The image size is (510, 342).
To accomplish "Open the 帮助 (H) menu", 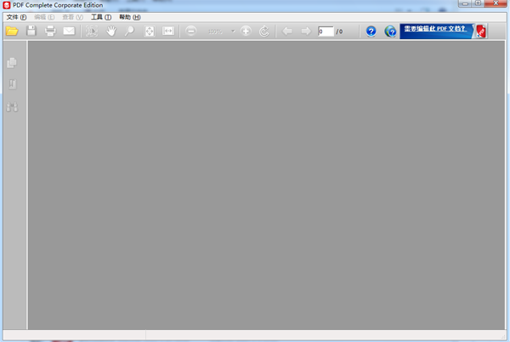I will tap(130, 17).
